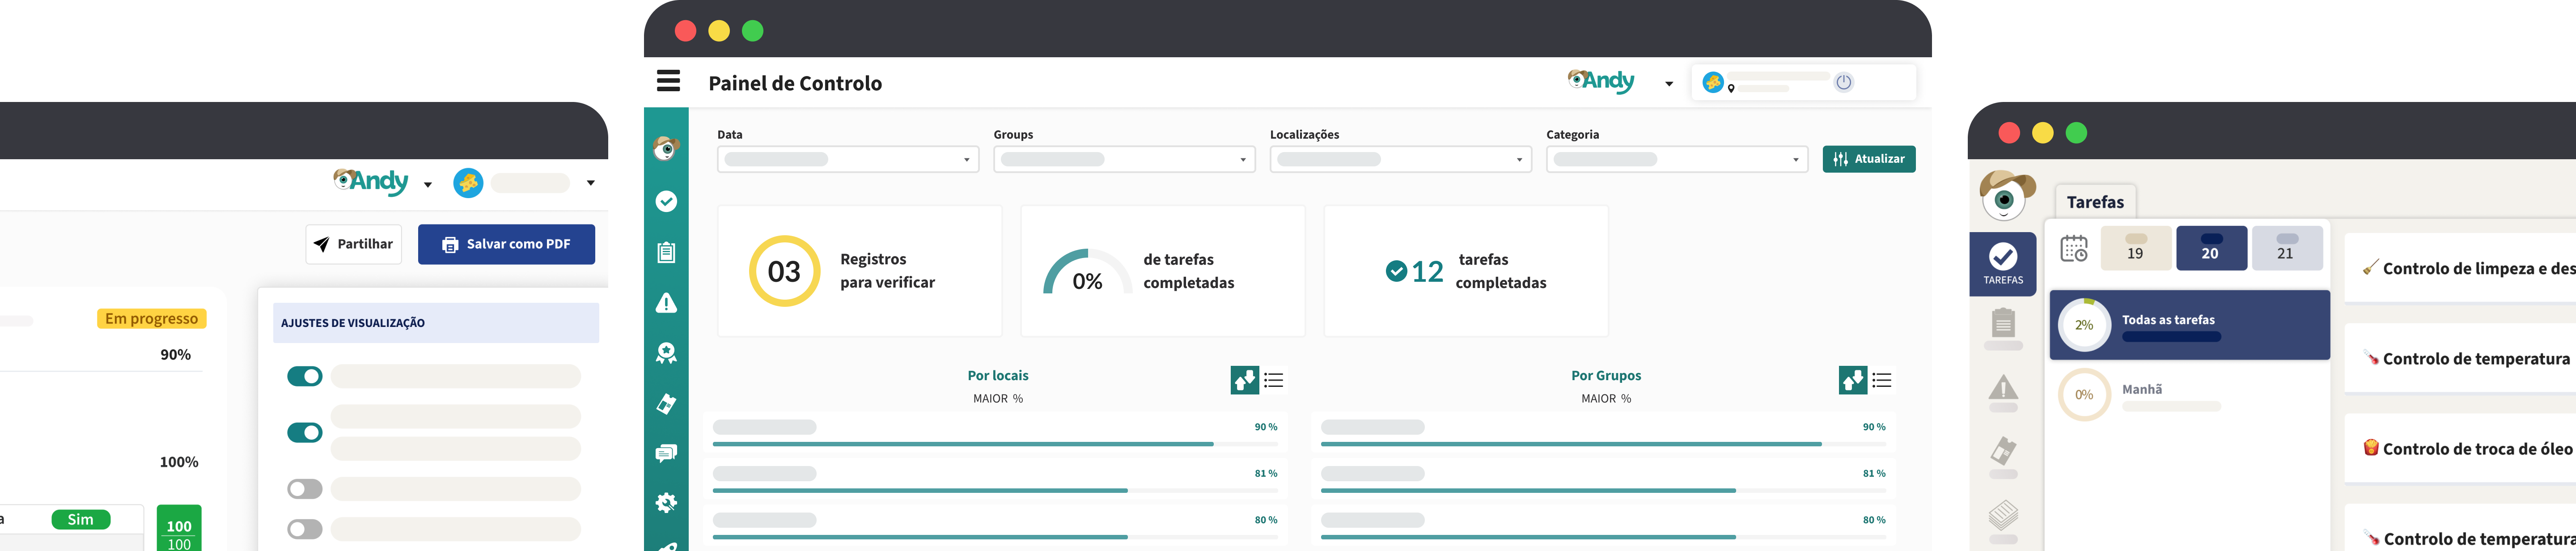Select the Todas as tarefas group
This screenshot has width=2576, height=551.
[x=2189, y=325]
